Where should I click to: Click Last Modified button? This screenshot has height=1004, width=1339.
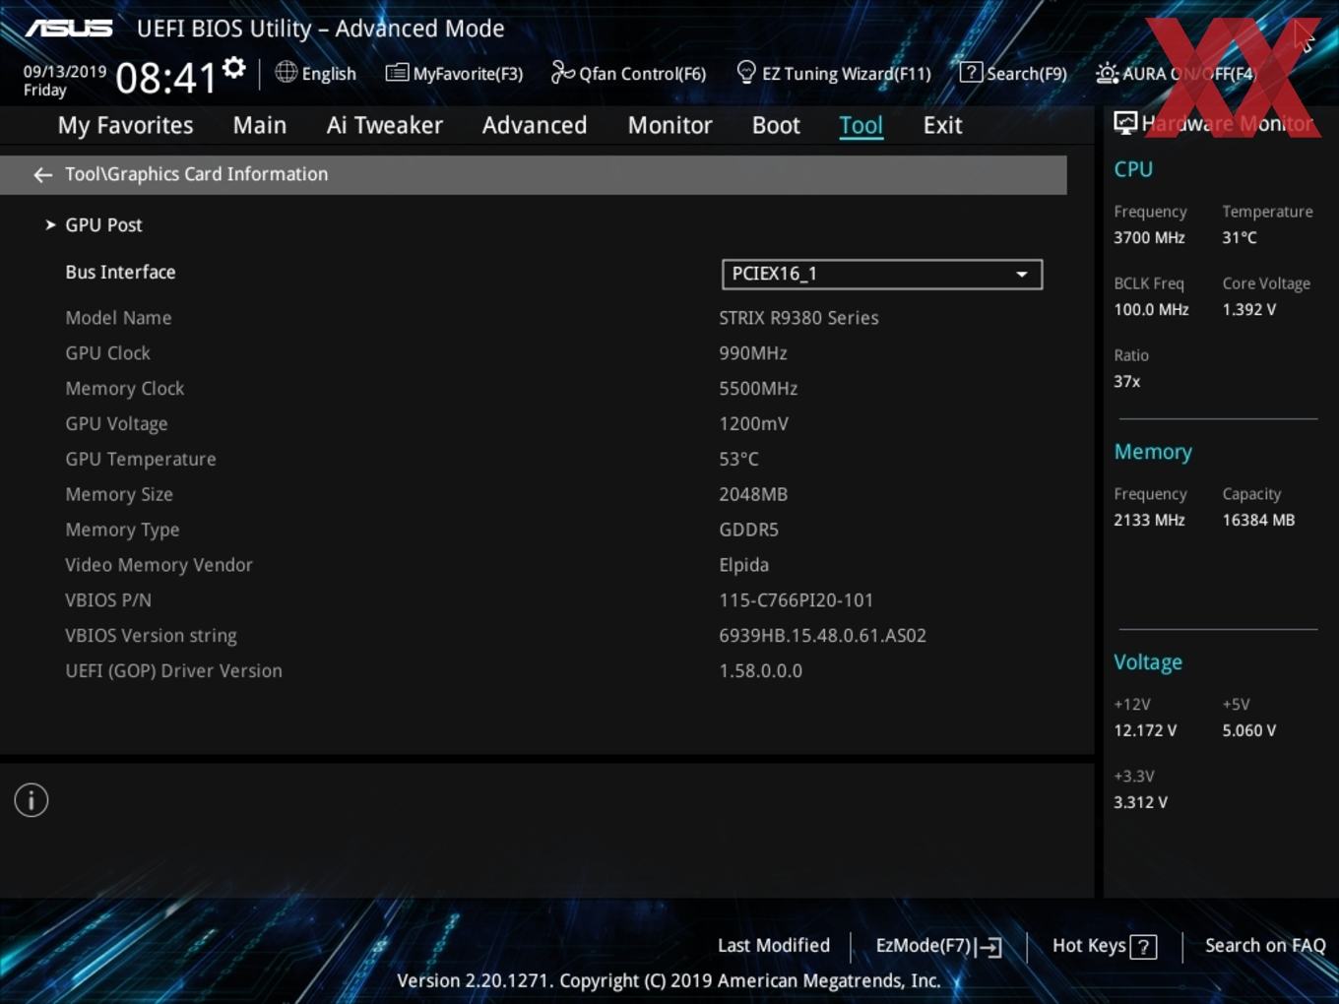774,946
